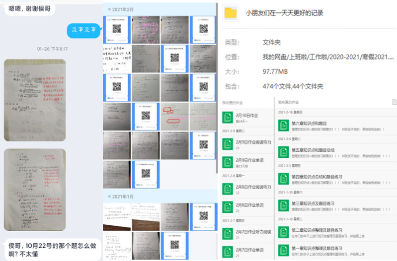The height and width of the screenshot is (261, 397).
Task: Click the date header 2021-2-18 星期四
Action: 290,112
